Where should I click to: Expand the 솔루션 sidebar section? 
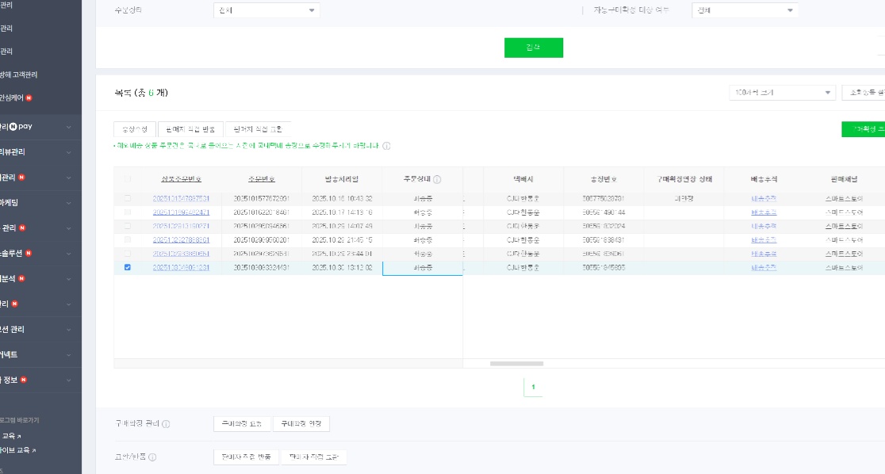(x=69, y=254)
